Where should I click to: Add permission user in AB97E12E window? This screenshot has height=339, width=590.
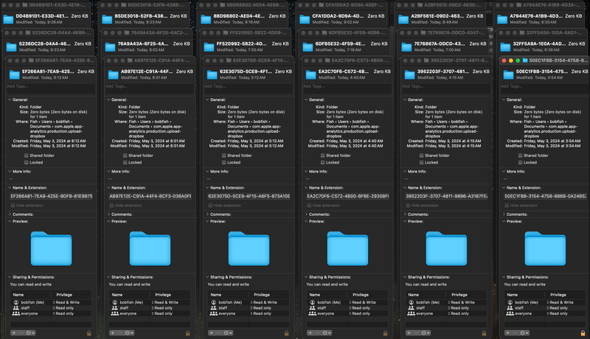tap(113, 332)
